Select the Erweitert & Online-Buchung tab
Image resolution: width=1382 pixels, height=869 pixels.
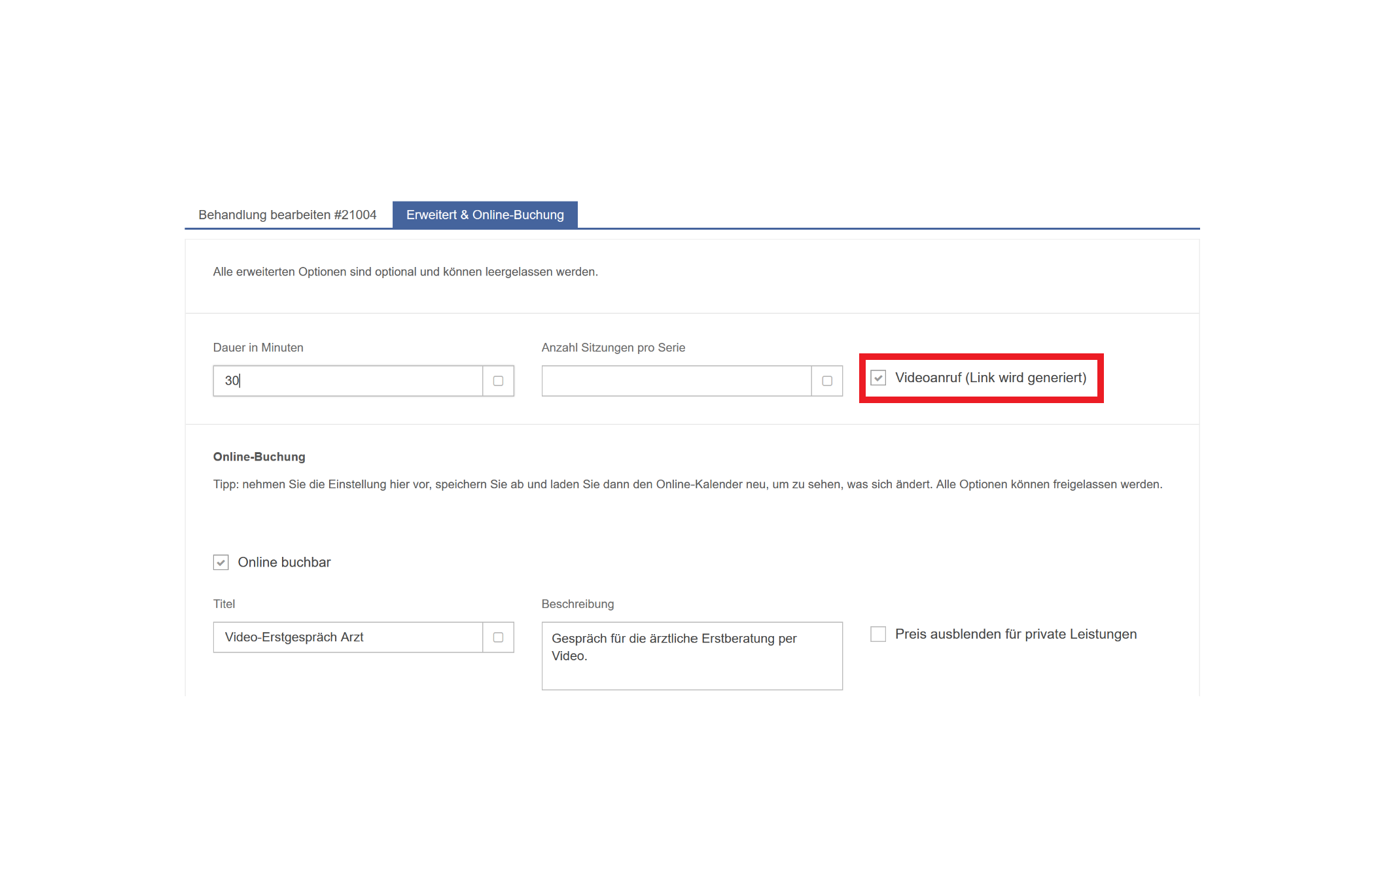(x=485, y=215)
